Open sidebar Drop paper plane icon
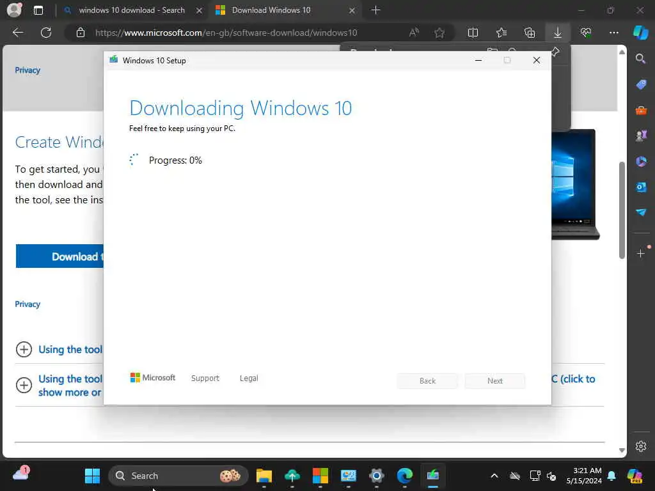Image resolution: width=655 pixels, height=491 pixels. (641, 212)
